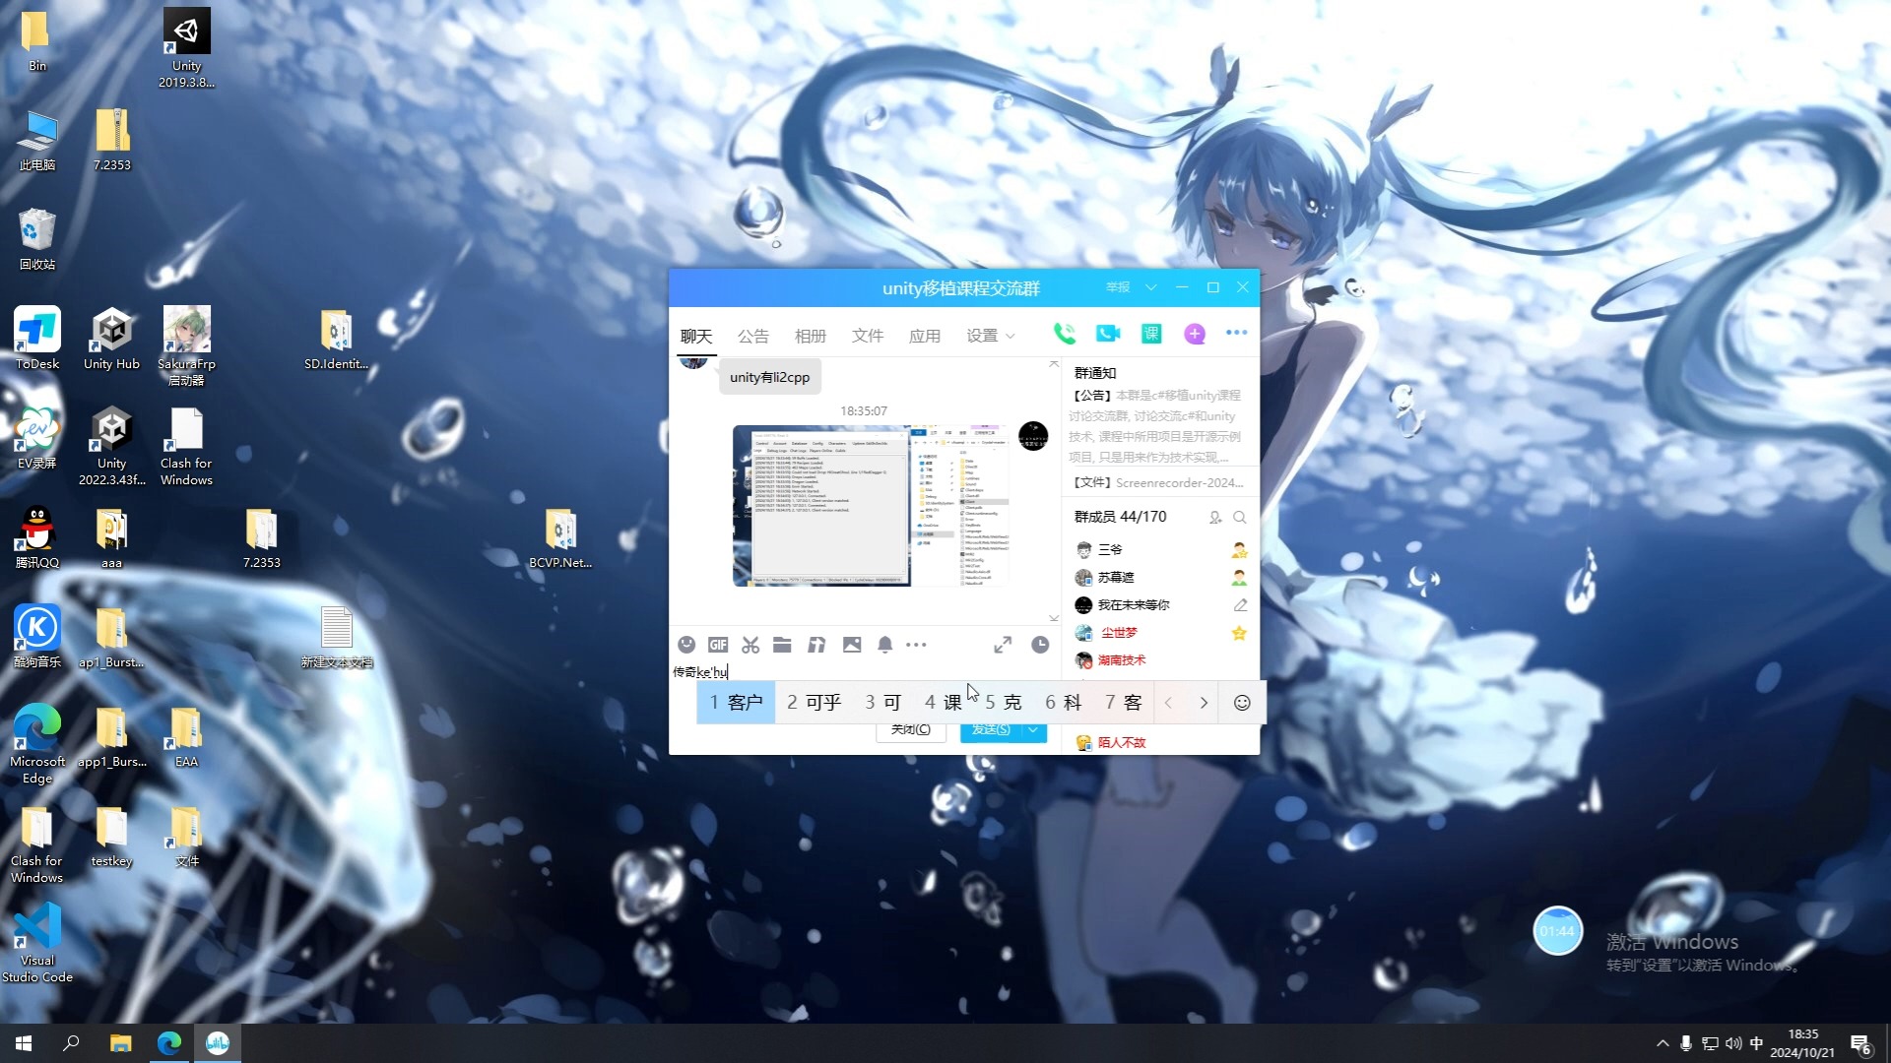Select 随人不散 member in group list
The image size is (1891, 1063).
click(1120, 741)
